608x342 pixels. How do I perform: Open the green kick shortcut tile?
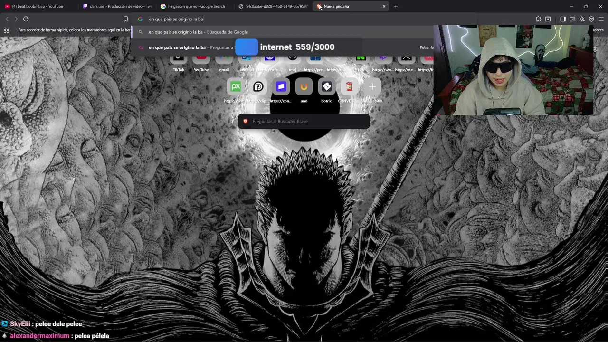[x=361, y=63]
